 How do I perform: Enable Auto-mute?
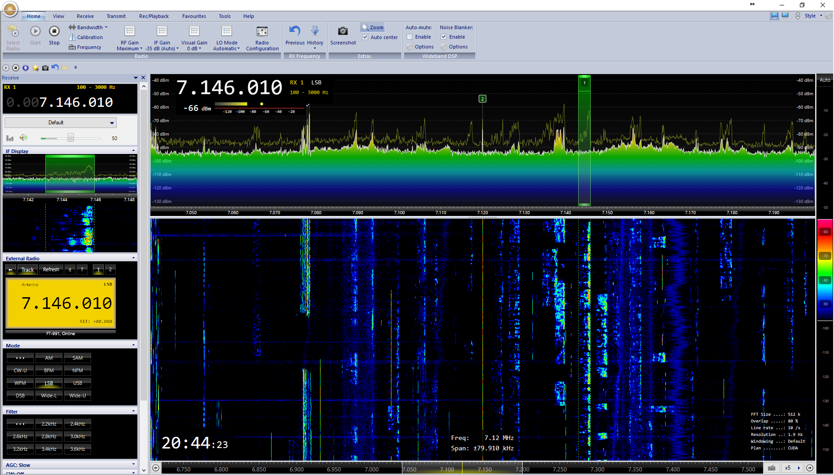coord(409,37)
